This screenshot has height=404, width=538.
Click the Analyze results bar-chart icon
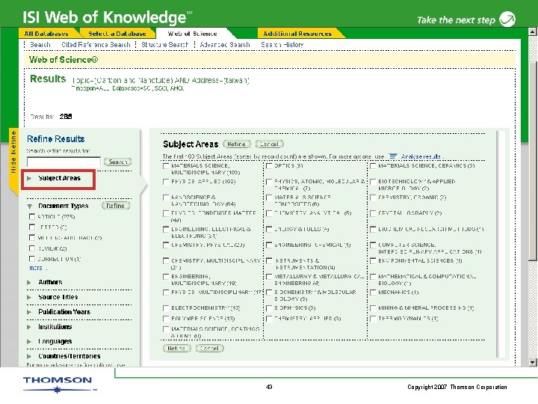point(393,156)
